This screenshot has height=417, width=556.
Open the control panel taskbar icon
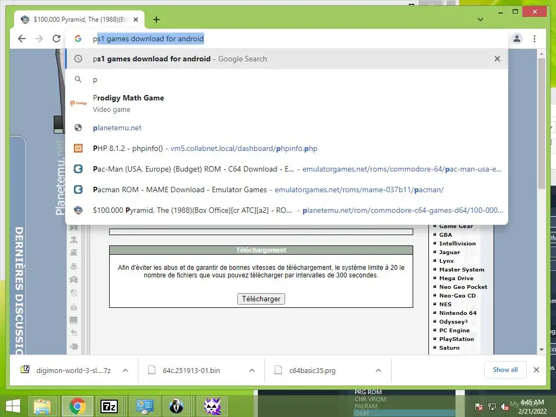[x=144, y=406]
